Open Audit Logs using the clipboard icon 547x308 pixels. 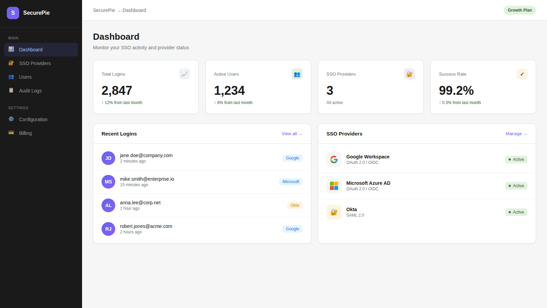pos(11,90)
